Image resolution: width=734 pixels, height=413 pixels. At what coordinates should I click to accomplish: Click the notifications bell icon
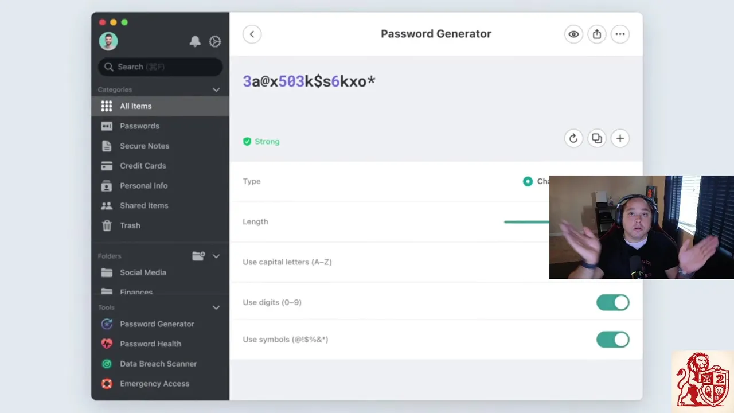point(195,41)
